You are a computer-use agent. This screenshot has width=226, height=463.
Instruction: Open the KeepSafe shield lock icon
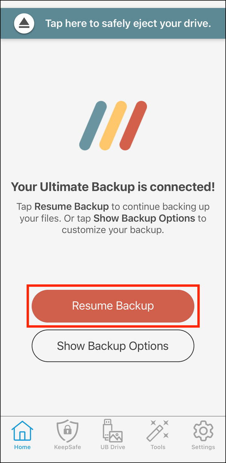tap(67, 431)
